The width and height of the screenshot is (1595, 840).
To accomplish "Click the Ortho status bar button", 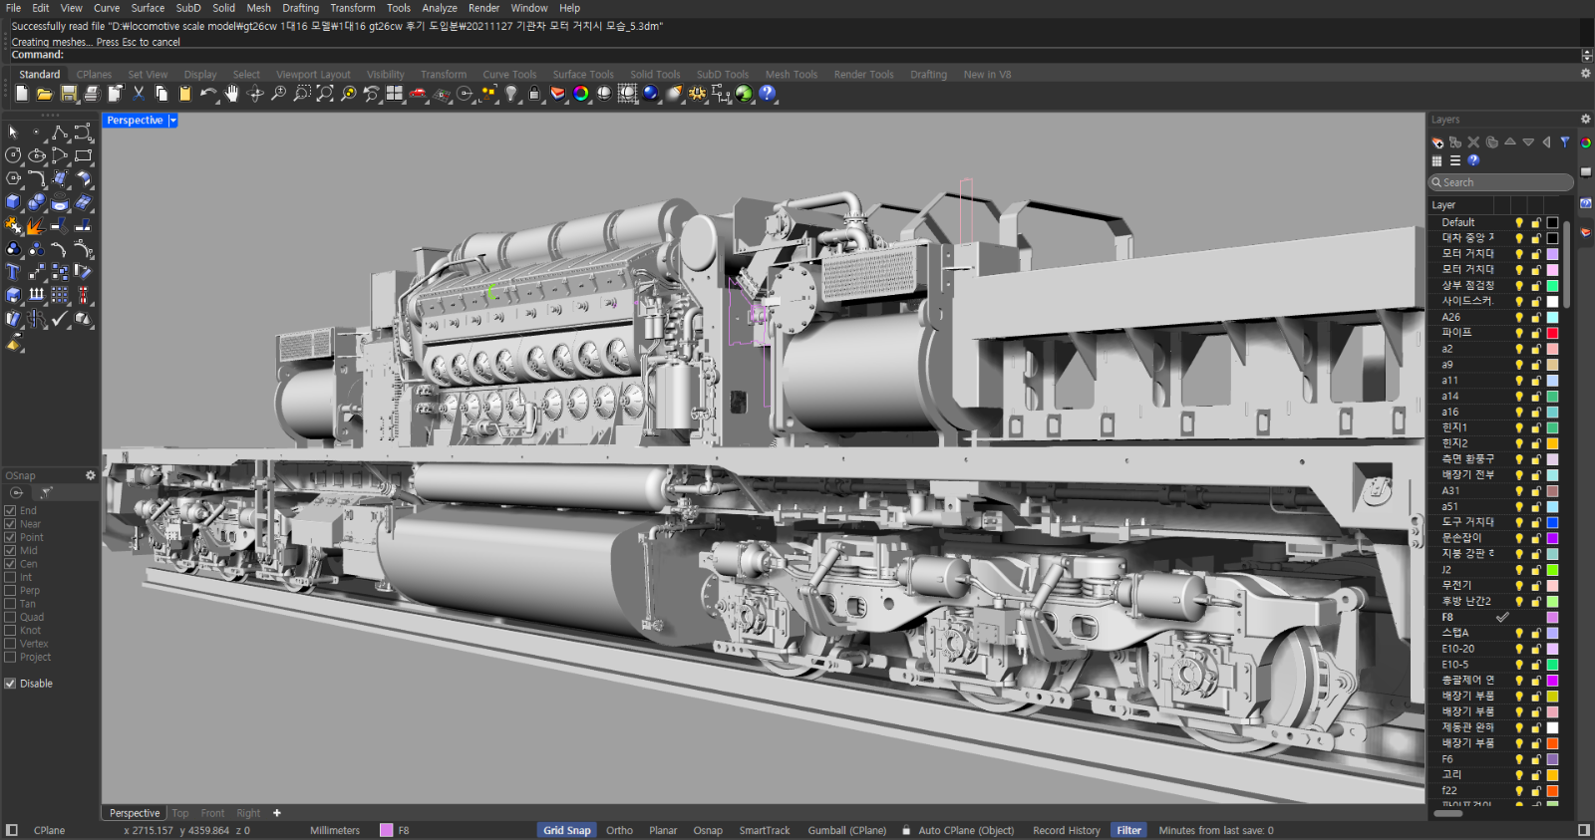I will 619,830.
